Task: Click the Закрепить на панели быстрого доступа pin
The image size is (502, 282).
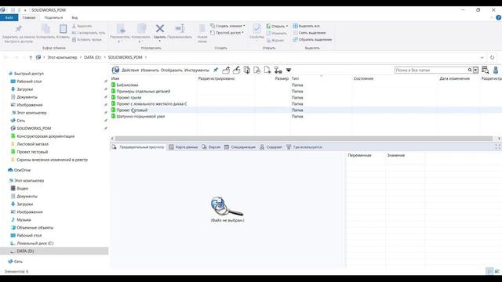Action: pyautogui.click(x=18, y=28)
